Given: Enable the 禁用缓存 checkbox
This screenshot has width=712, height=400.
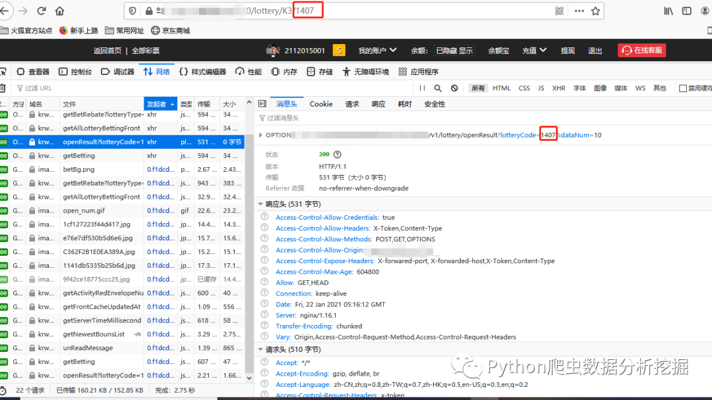Looking at the screenshot, I should 682,88.
